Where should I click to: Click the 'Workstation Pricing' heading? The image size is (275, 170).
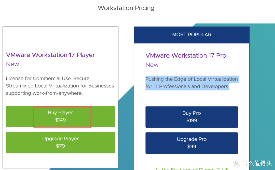126,8
